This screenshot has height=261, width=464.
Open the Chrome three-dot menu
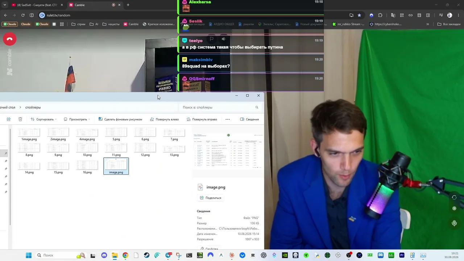(459, 15)
